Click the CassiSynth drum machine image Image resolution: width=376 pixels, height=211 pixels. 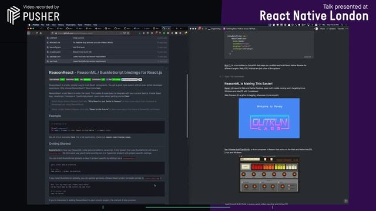269,174
